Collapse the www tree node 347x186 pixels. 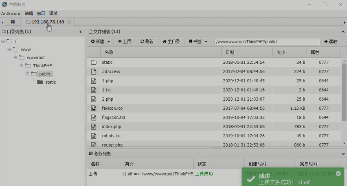[x=9, y=50]
